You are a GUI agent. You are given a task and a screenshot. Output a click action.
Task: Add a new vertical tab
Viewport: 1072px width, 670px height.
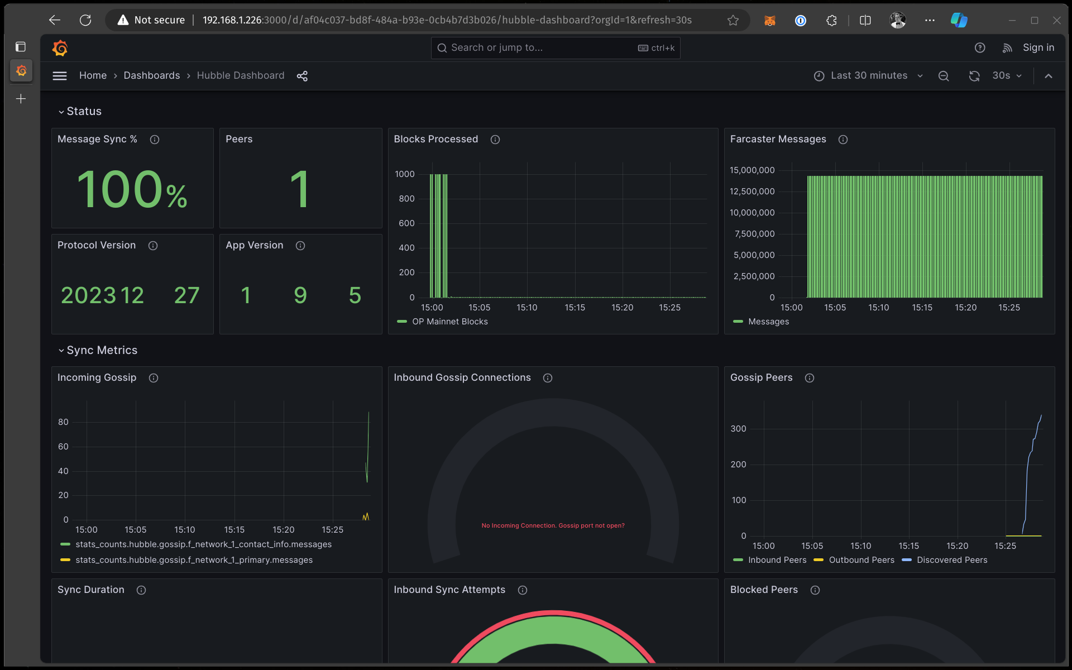pyautogui.click(x=21, y=99)
